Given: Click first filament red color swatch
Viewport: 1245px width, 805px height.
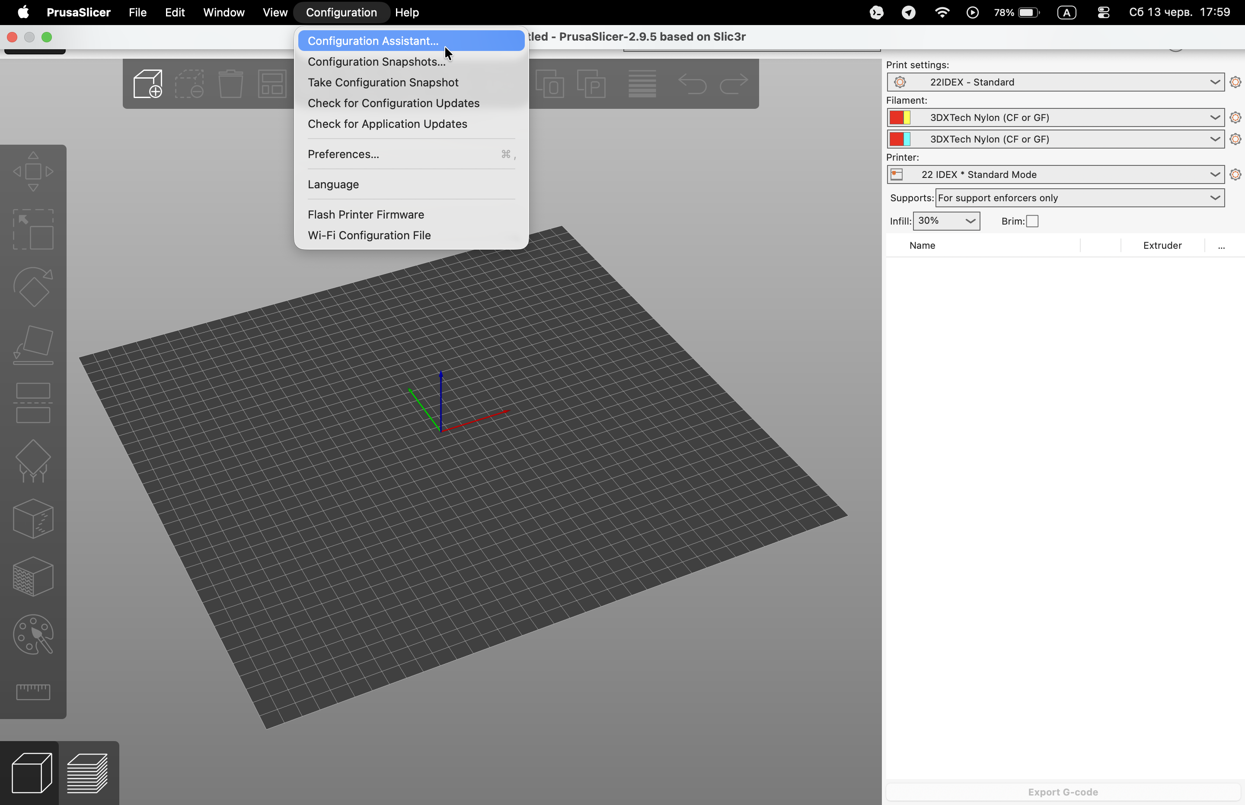Looking at the screenshot, I should [x=897, y=117].
